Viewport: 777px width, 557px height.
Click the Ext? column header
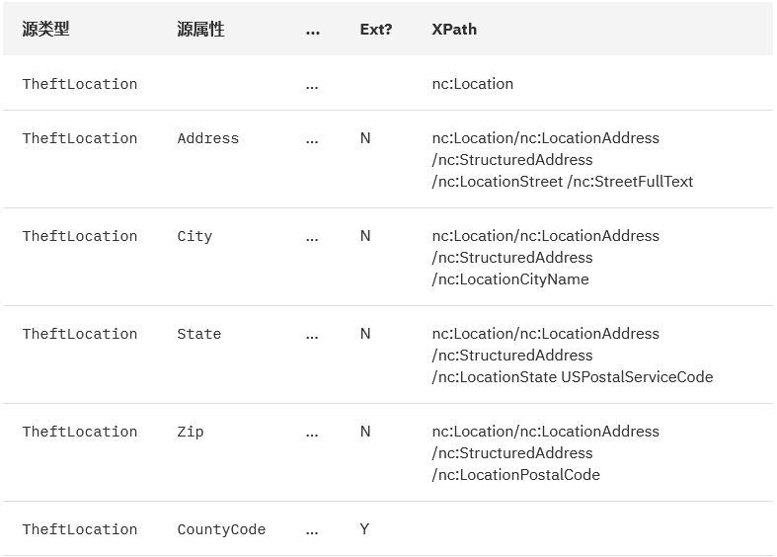pos(375,30)
